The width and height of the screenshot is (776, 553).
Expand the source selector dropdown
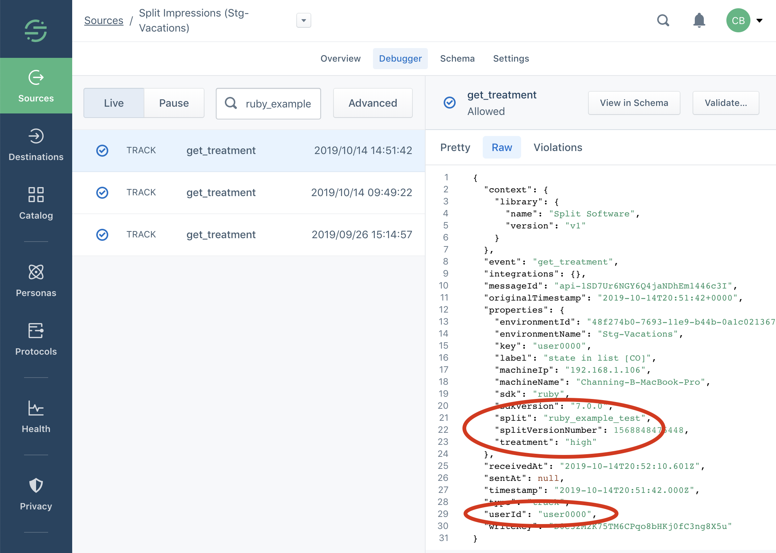(x=303, y=20)
